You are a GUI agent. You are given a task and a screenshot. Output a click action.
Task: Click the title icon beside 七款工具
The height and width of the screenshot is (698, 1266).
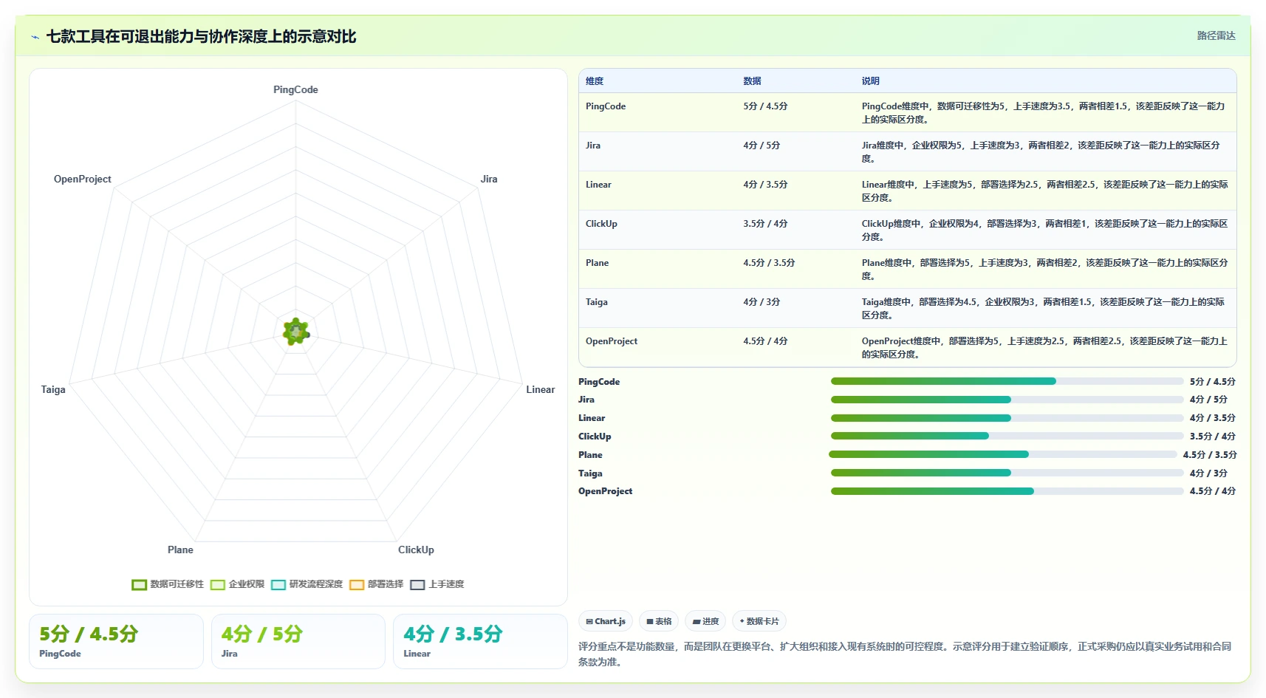[35, 37]
